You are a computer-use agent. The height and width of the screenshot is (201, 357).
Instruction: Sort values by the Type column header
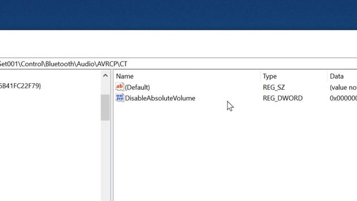click(294, 76)
